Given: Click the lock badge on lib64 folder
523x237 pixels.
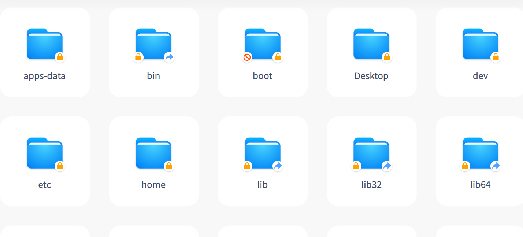Looking at the screenshot, I should pos(465,166).
